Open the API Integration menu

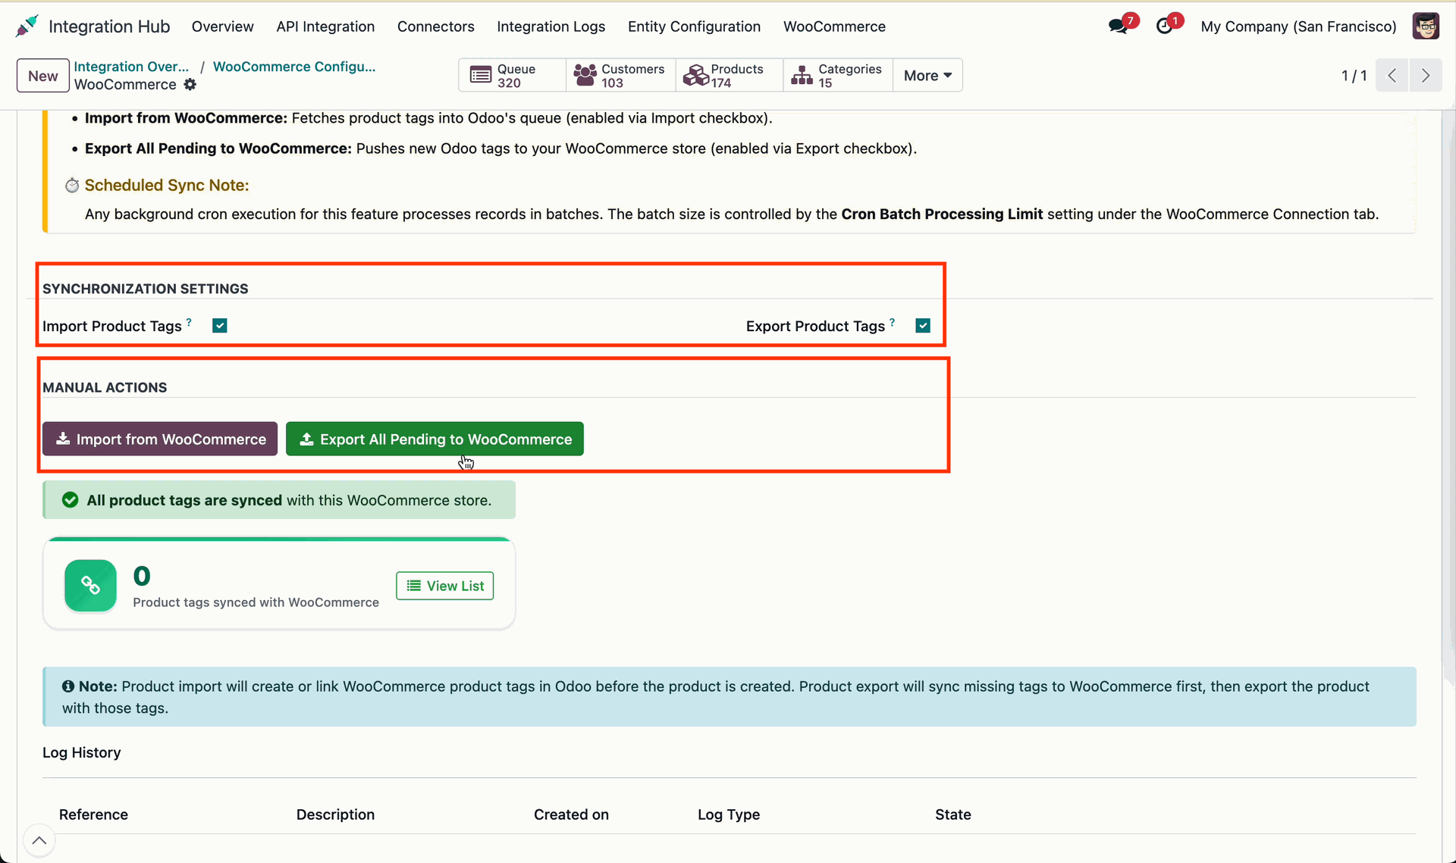(x=325, y=27)
